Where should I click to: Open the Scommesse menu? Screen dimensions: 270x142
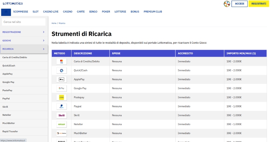(x=20, y=12)
